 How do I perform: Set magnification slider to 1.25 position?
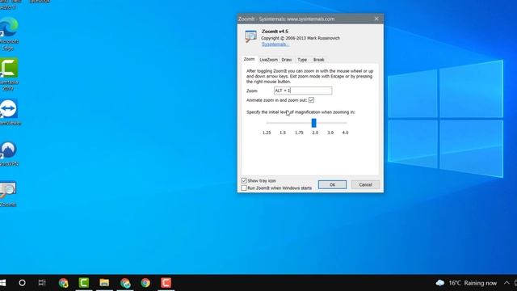coord(267,123)
